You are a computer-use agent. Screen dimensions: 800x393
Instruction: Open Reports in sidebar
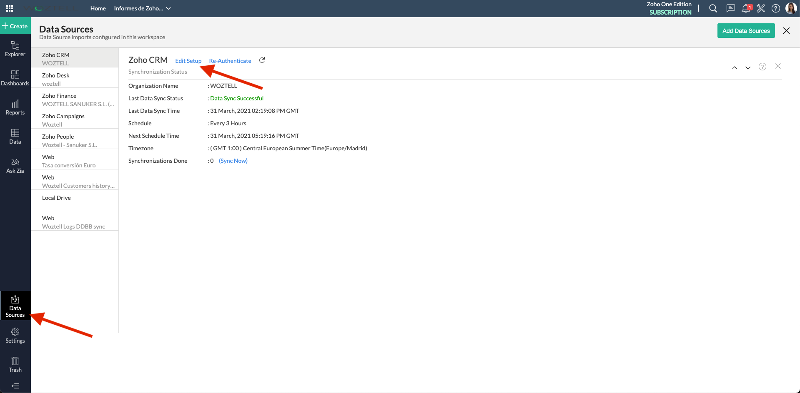pyautogui.click(x=15, y=107)
